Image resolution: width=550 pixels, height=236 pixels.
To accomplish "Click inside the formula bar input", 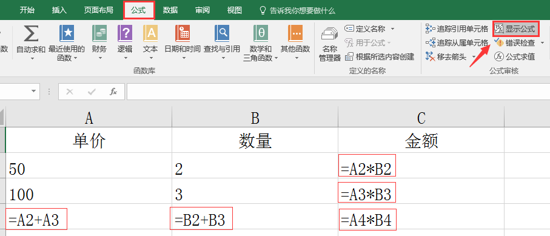I will pos(338,92).
